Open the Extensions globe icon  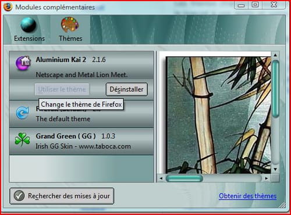click(x=29, y=25)
